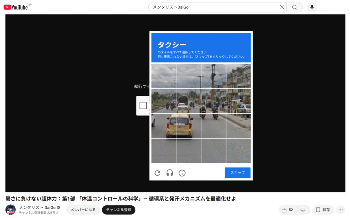Viewport: 350px width, 218px height.
Task: Click the verified badge beside メンタリスト DaiGo
Action: [x=58, y=207]
